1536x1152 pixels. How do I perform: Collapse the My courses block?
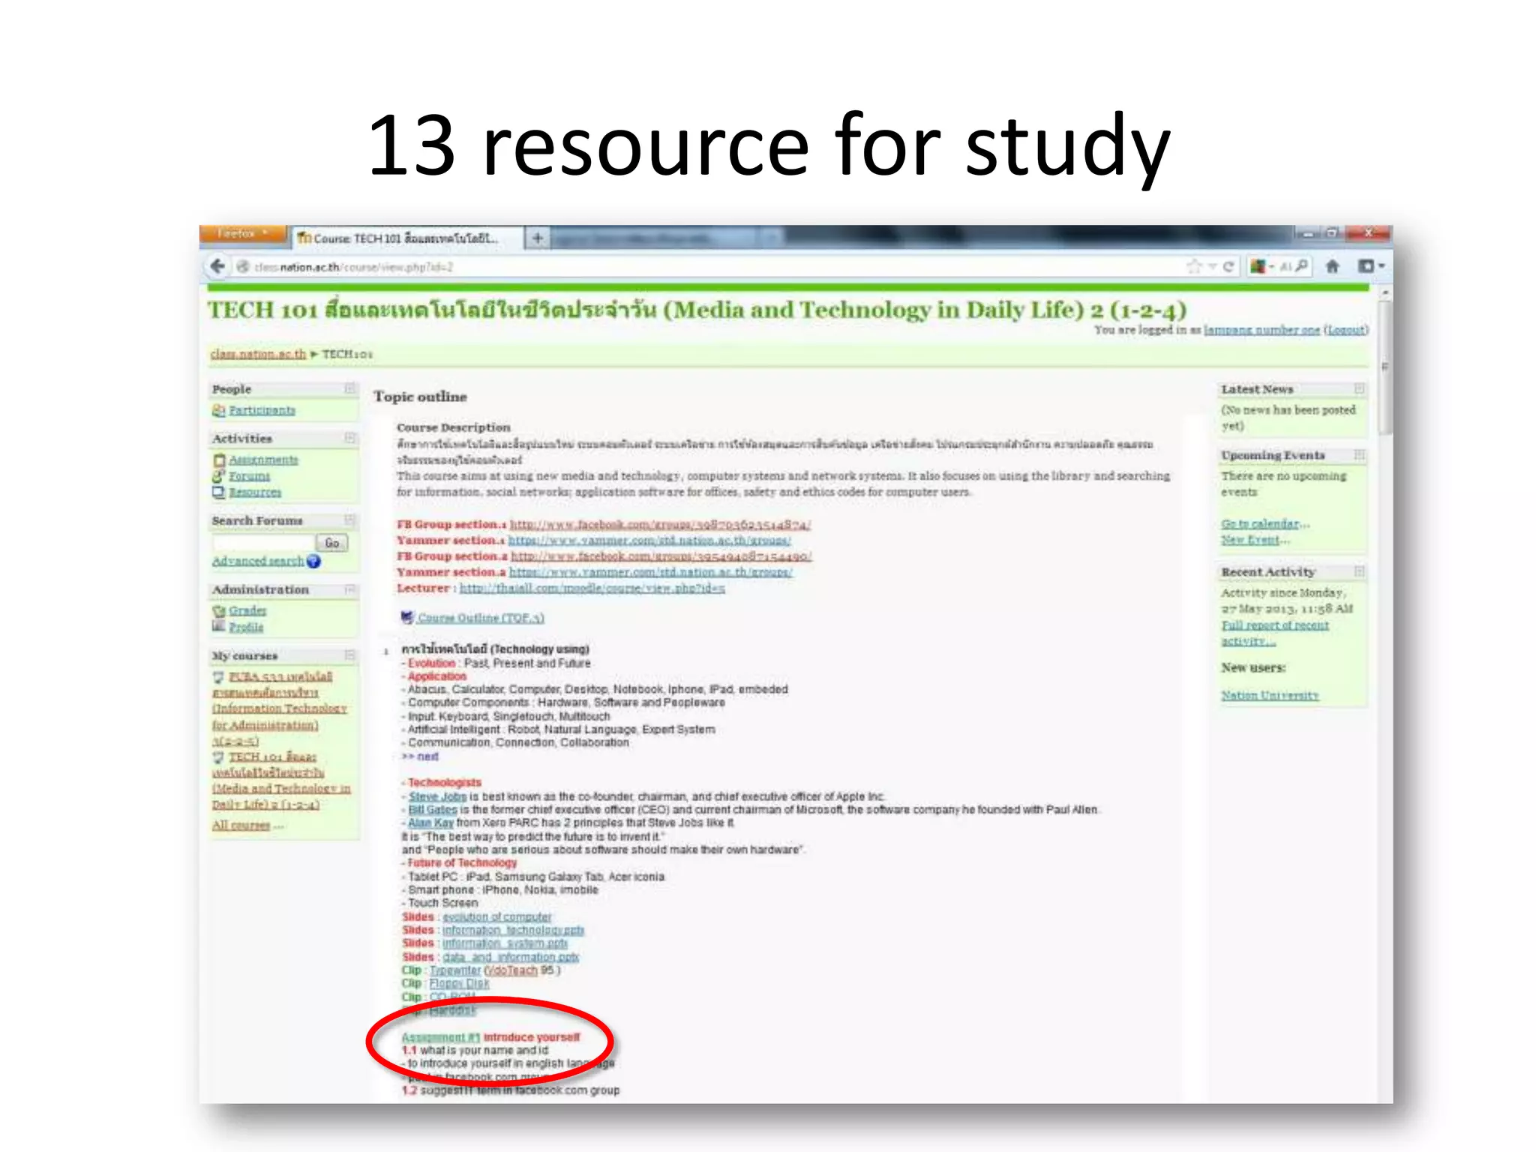[349, 655]
